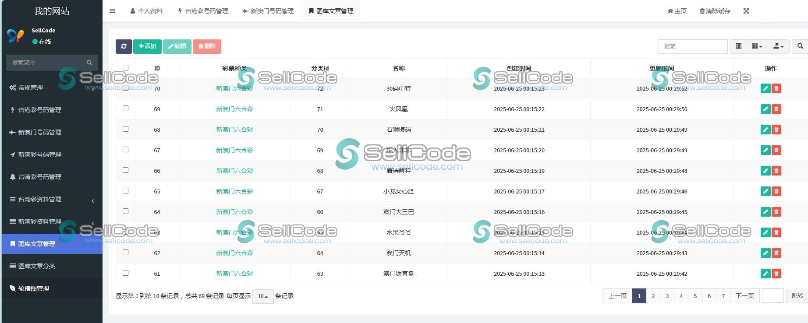Switch to 香港彩号码管理 tab

coord(203,11)
